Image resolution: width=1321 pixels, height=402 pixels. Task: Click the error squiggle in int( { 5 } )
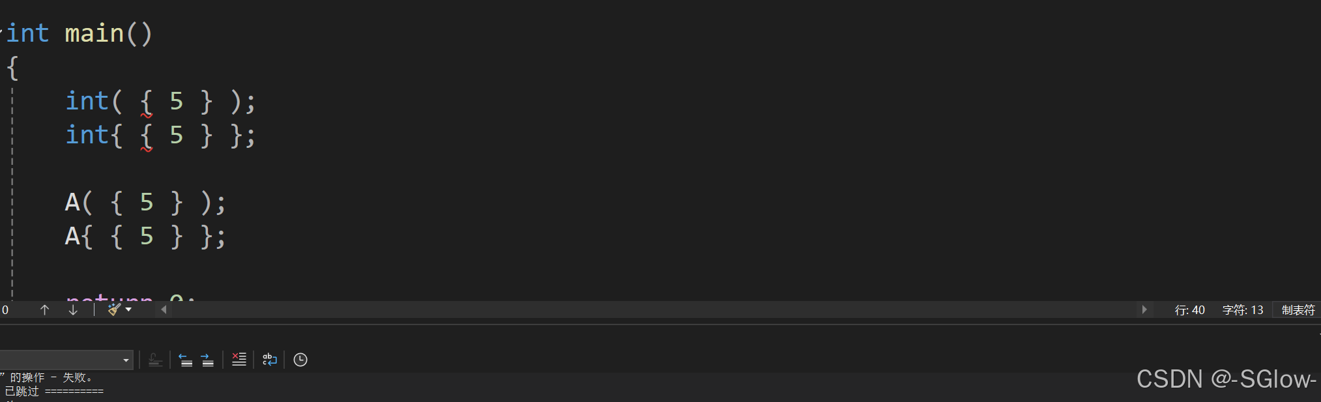[x=146, y=115]
